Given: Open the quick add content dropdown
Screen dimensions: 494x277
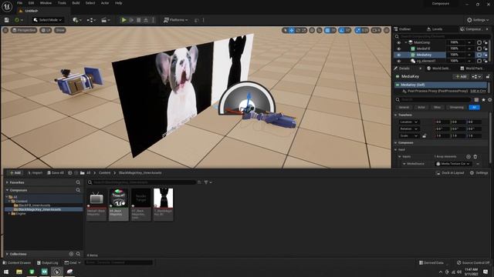Looking at the screenshot, I should (x=77, y=20).
